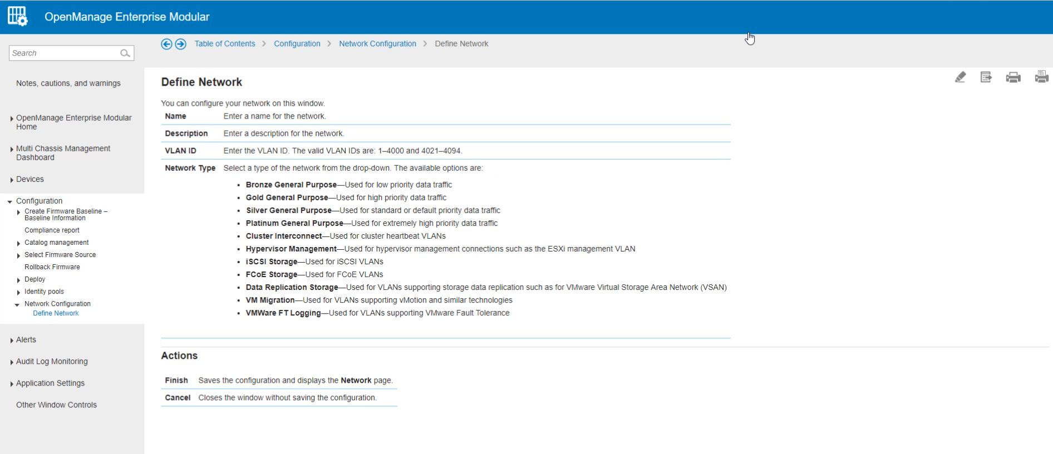Image resolution: width=1053 pixels, height=454 pixels.
Task: Expand the Application Settings section
Action: point(12,383)
